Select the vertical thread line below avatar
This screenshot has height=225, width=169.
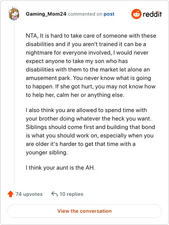pyautogui.click(x=14, y=103)
